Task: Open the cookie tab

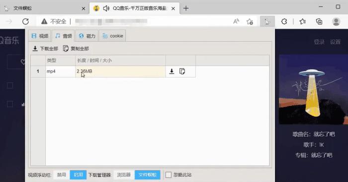Action: 112,36
